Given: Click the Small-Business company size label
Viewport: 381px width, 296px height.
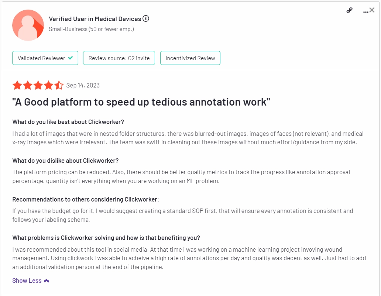Looking at the screenshot, I should 91,29.
